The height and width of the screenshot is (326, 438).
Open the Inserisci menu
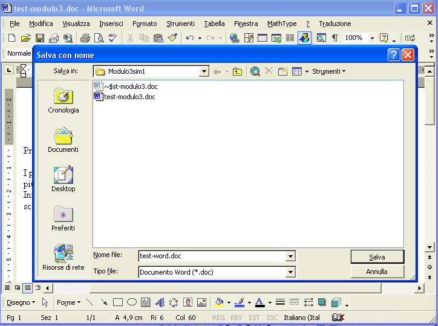111,24
